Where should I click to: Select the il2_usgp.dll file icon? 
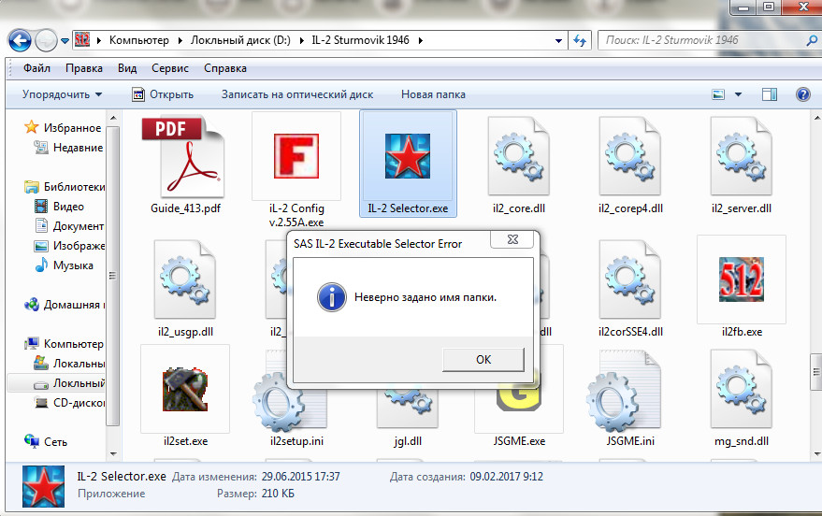tap(184, 279)
